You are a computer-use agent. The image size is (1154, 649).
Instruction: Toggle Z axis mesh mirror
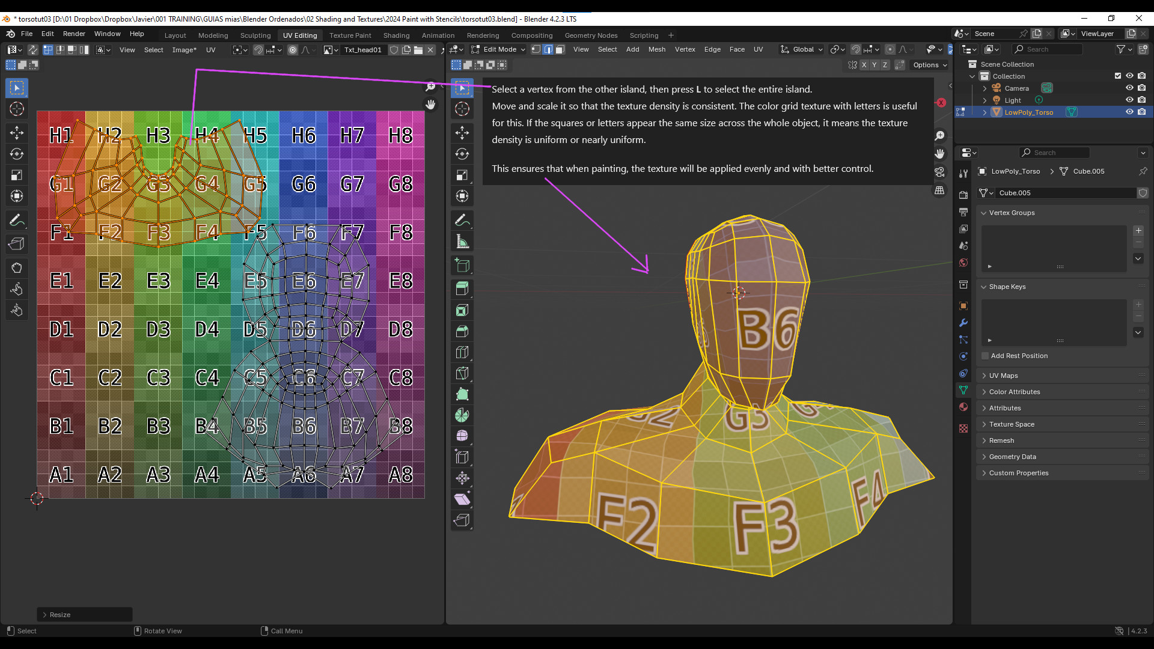coord(885,65)
